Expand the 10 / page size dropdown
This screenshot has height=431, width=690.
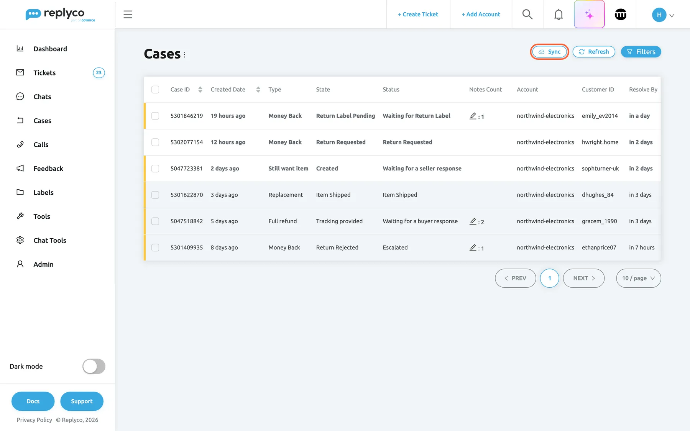point(638,278)
